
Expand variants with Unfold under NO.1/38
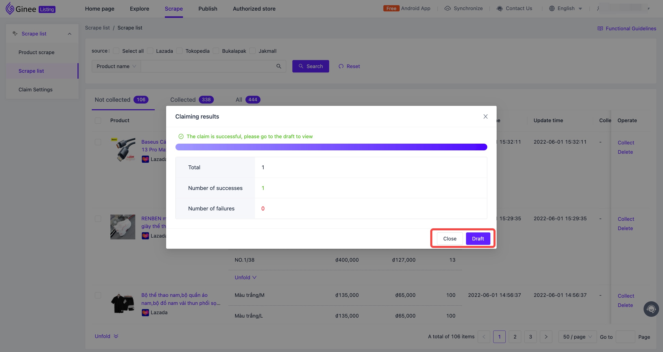click(245, 277)
